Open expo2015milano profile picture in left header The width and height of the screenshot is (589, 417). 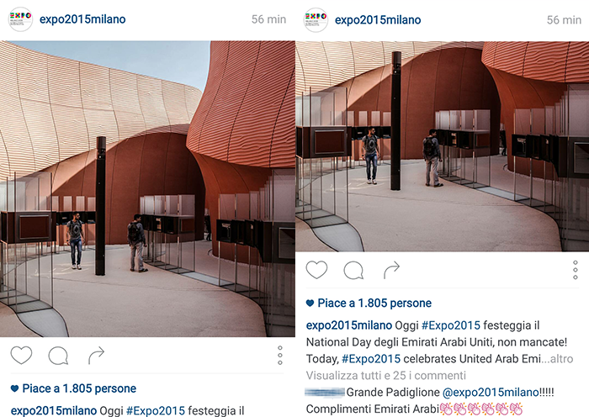click(x=20, y=19)
